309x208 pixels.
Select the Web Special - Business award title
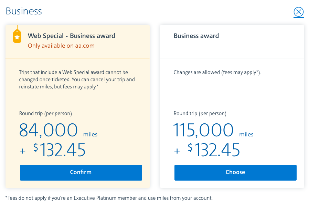(72, 36)
